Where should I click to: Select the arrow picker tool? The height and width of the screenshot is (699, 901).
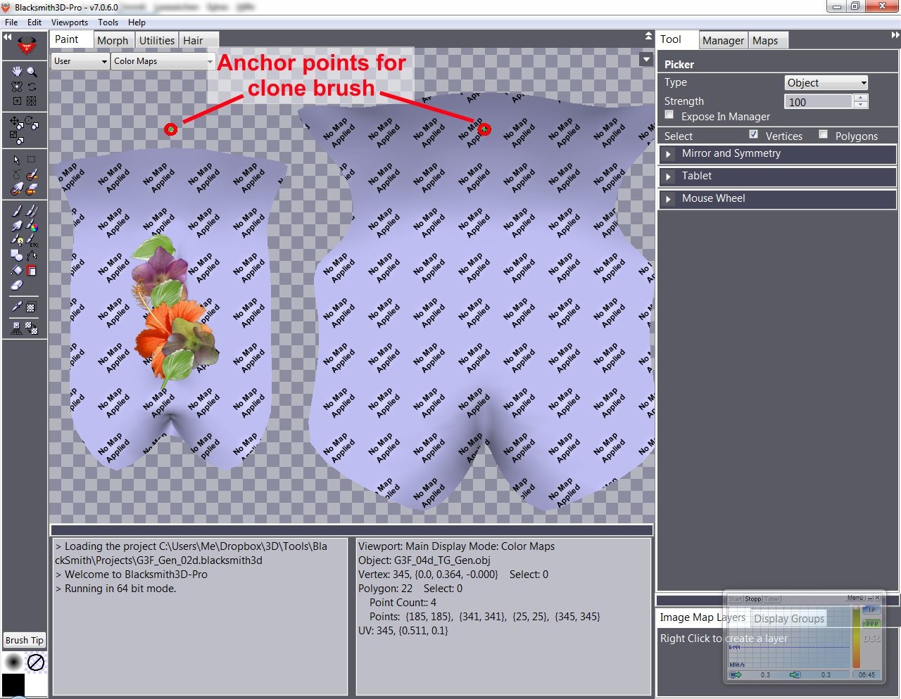tap(17, 160)
